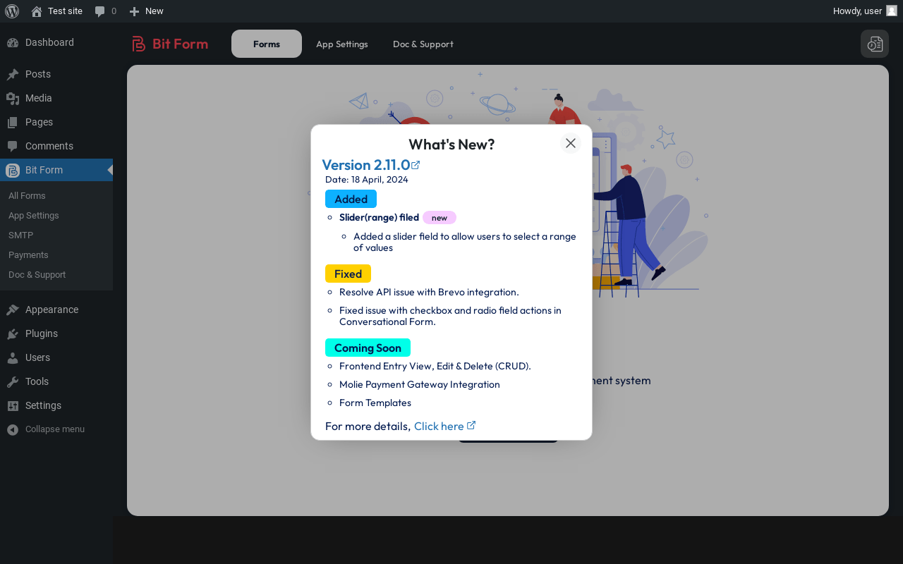Go to Dashboard in sidebar
903x564 pixels.
pyautogui.click(x=49, y=42)
